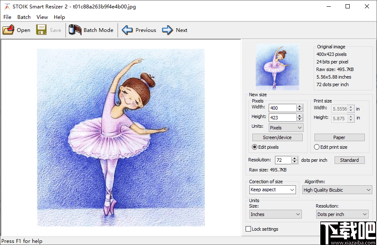Go to previous image with left arrow
The image size is (377, 245).
click(x=127, y=30)
